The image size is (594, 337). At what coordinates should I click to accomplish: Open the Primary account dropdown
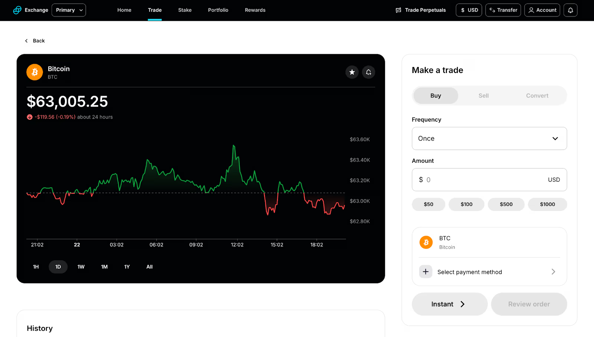point(68,10)
